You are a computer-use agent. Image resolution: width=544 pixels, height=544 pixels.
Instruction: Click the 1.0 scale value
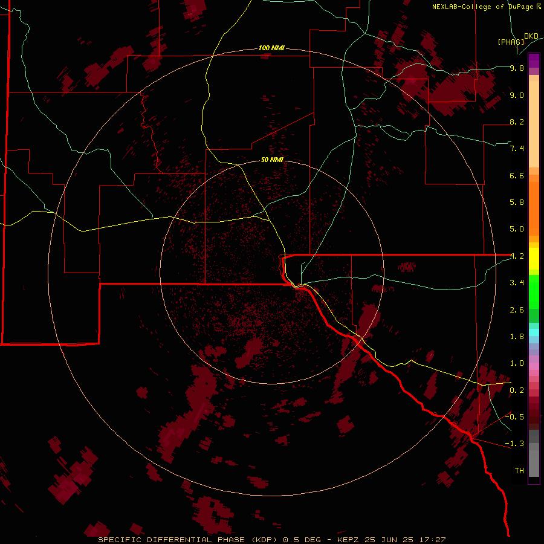pos(517,363)
